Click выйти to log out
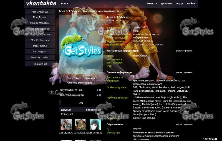Image resolution: width=222 pixels, height=141 pixels. 191,4
